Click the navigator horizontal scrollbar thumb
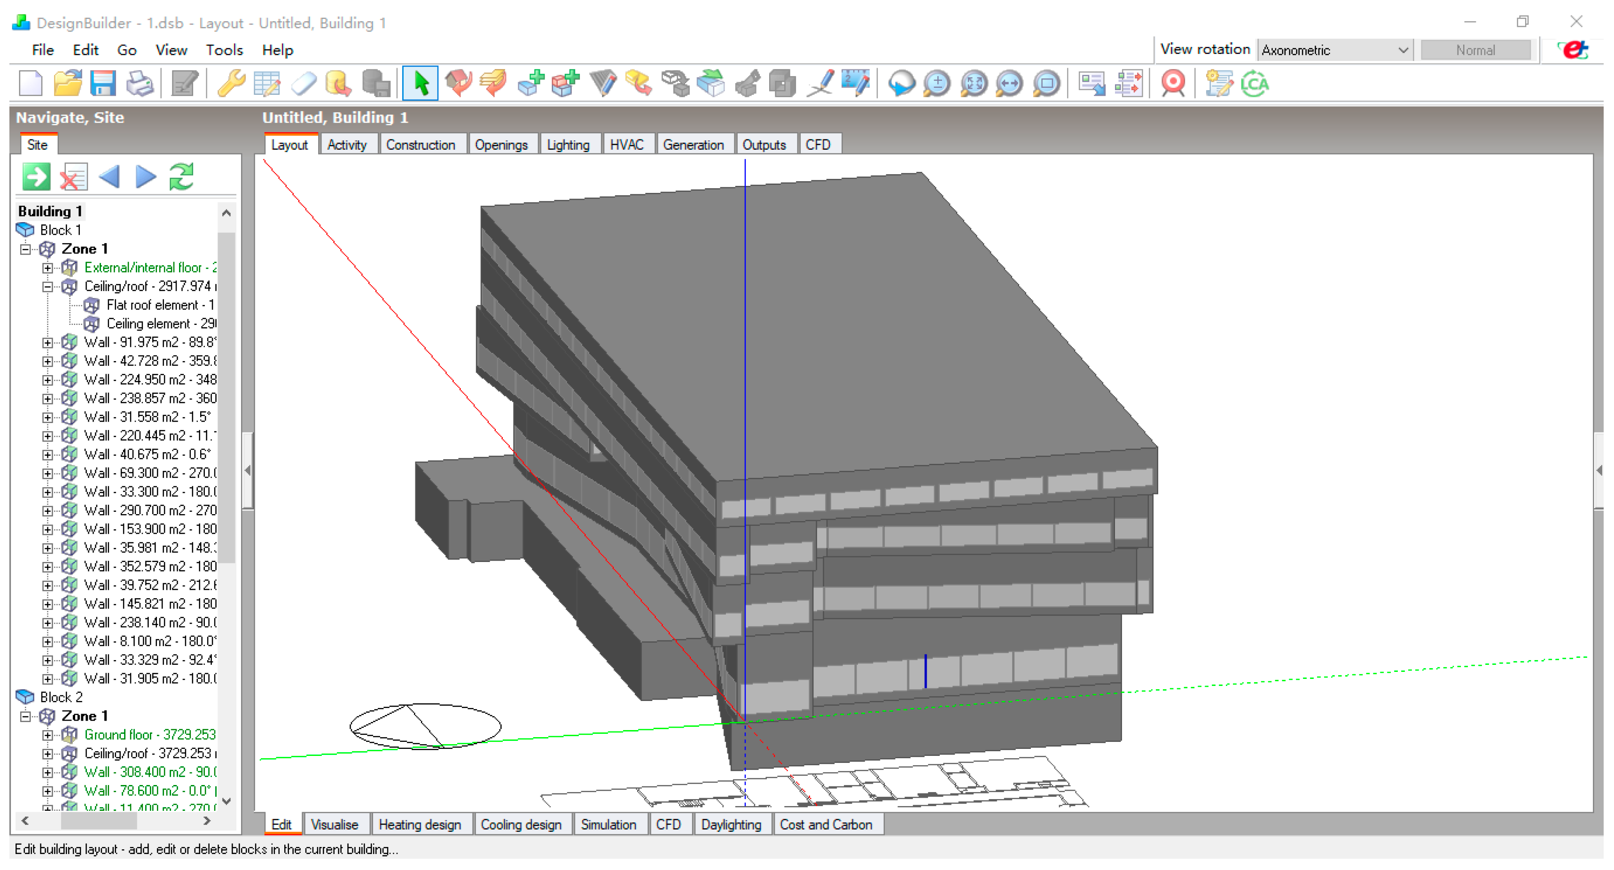 [x=98, y=821]
